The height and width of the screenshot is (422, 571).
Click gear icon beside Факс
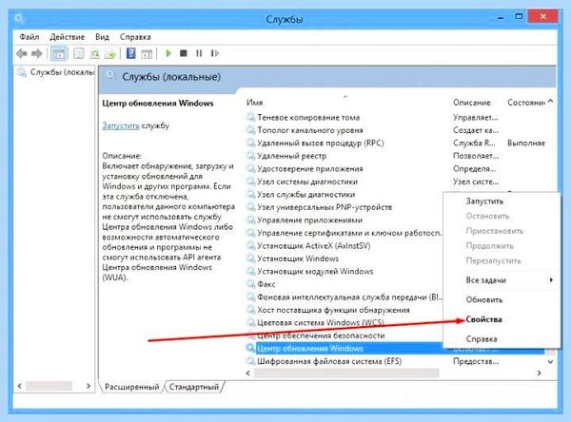pyautogui.click(x=250, y=284)
